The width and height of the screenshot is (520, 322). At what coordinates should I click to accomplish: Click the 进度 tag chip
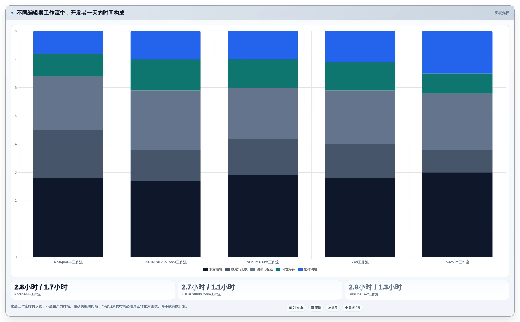pyautogui.click(x=333, y=308)
